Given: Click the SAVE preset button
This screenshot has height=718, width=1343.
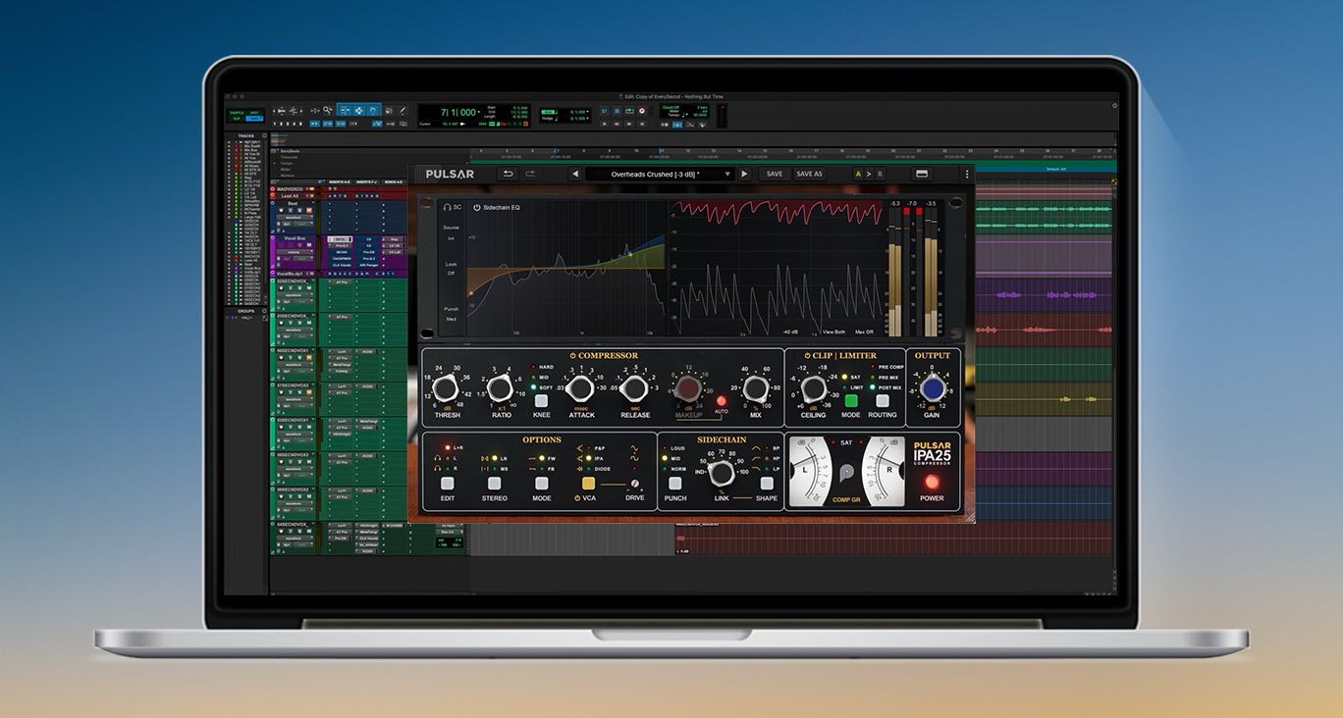Looking at the screenshot, I should (x=775, y=174).
